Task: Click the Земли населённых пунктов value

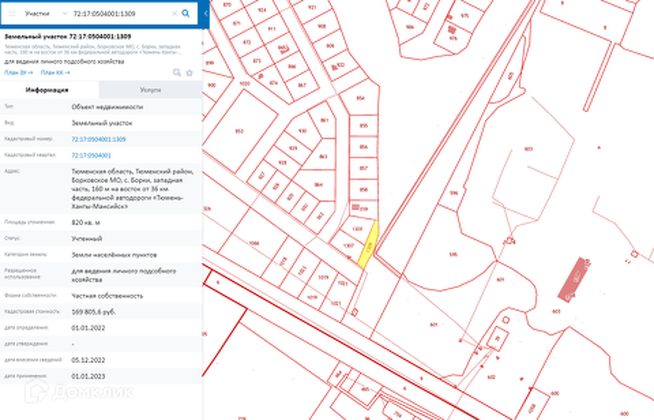Action: click(114, 255)
